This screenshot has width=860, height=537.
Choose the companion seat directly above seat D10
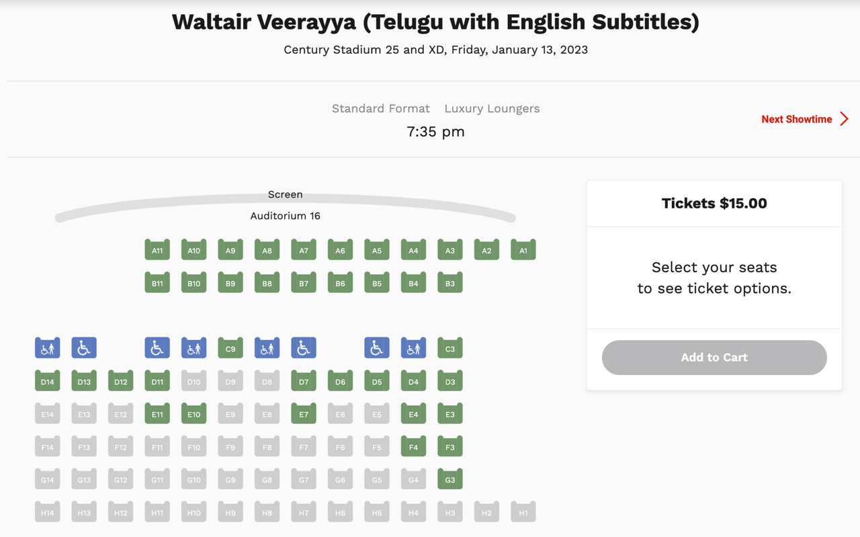click(193, 348)
